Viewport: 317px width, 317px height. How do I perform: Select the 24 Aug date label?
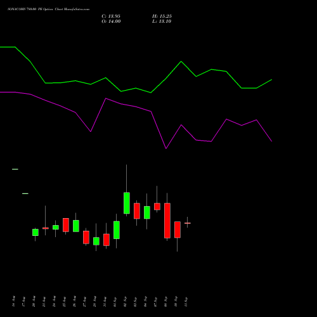point(55,301)
